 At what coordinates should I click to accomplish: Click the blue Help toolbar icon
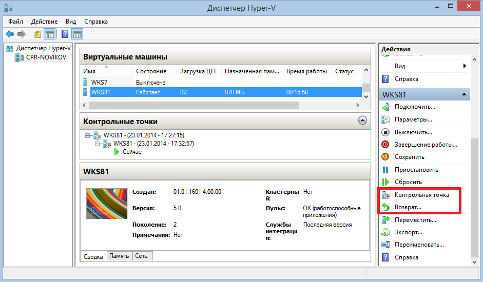click(x=65, y=34)
